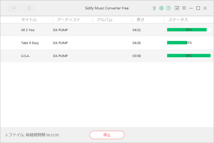214x143 pixels.
Task: Select the U.S.A. track title
Action: pyautogui.click(x=25, y=56)
